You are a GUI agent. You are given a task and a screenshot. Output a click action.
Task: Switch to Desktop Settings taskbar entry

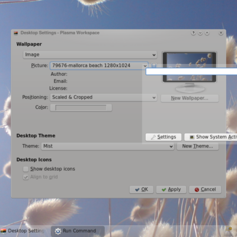(23, 230)
